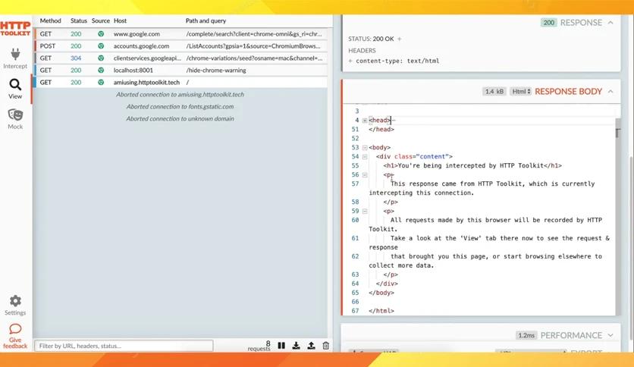The image size is (634, 367).
Task: Click Chrome source icon for www.google.com row
Action: click(x=101, y=34)
